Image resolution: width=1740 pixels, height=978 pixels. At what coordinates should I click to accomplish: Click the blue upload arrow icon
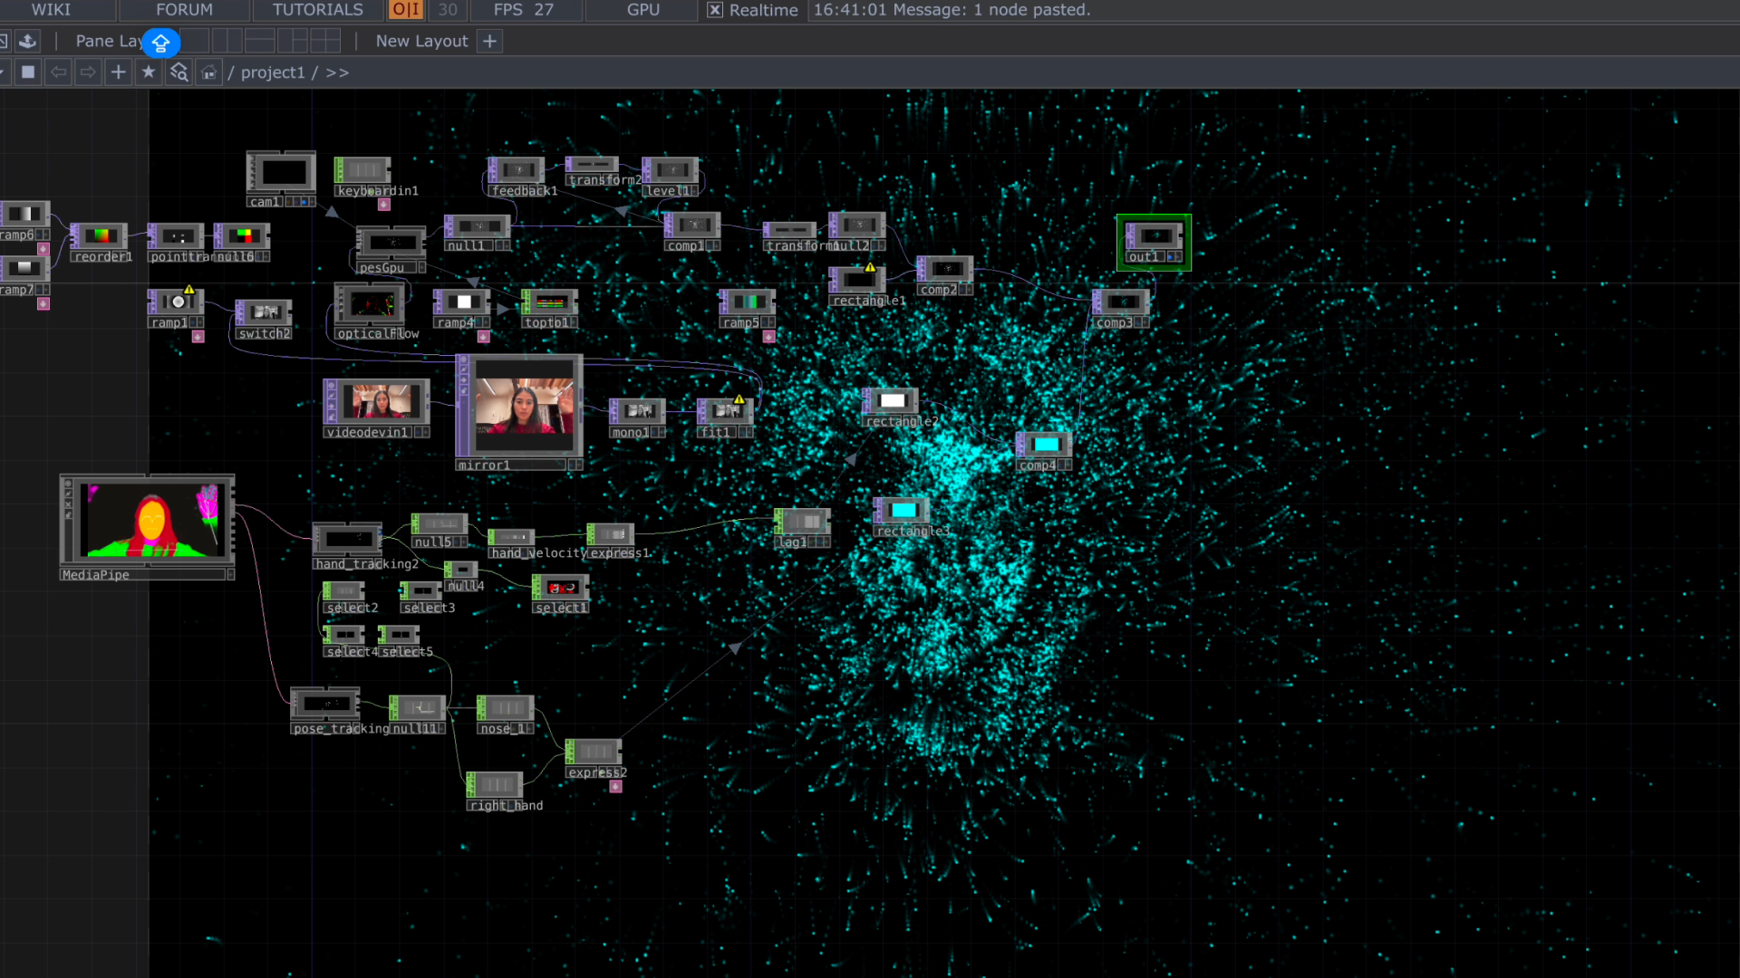[x=161, y=43]
